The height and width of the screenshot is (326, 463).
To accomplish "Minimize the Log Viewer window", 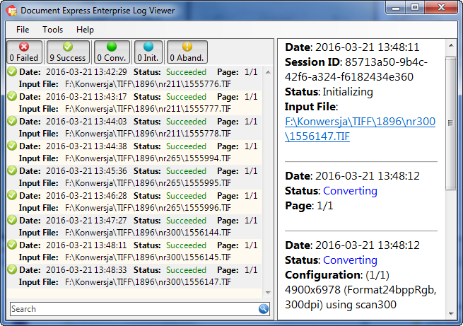I will [396, 7].
